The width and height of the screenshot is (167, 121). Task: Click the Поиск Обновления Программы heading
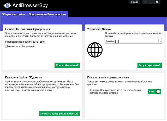click(27, 29)
